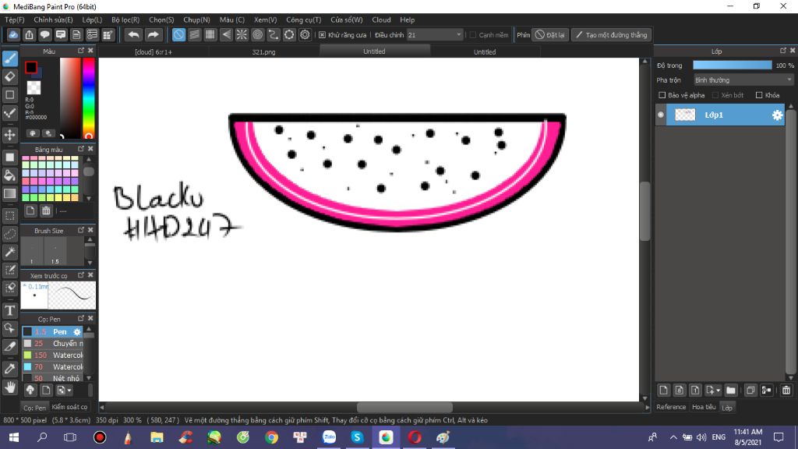Viewport: 798px width, 449px height.
Task: Click the rainbow hue bar
Action: click(x=89, y=98)
